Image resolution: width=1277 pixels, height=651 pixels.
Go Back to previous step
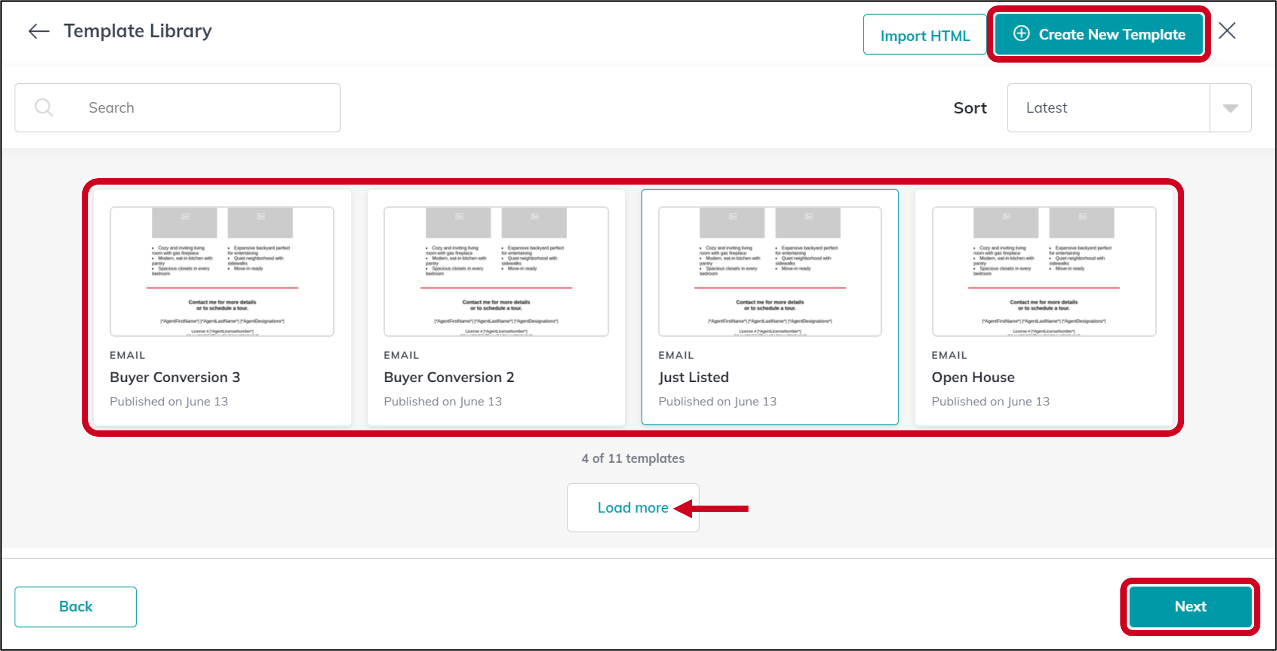tap(75, 606)
